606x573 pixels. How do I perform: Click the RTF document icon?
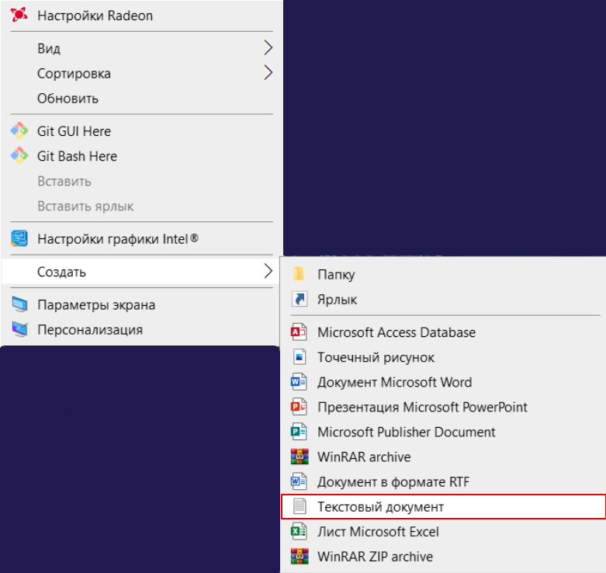300,481
